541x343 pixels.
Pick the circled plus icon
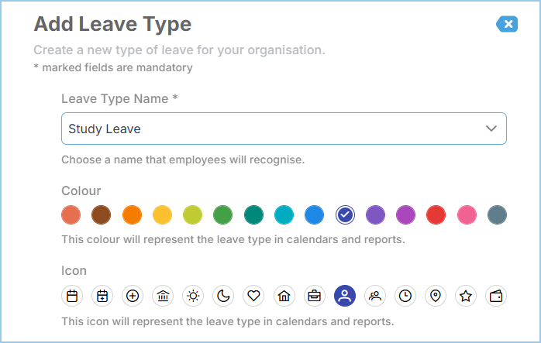click(x=133, y=296)
